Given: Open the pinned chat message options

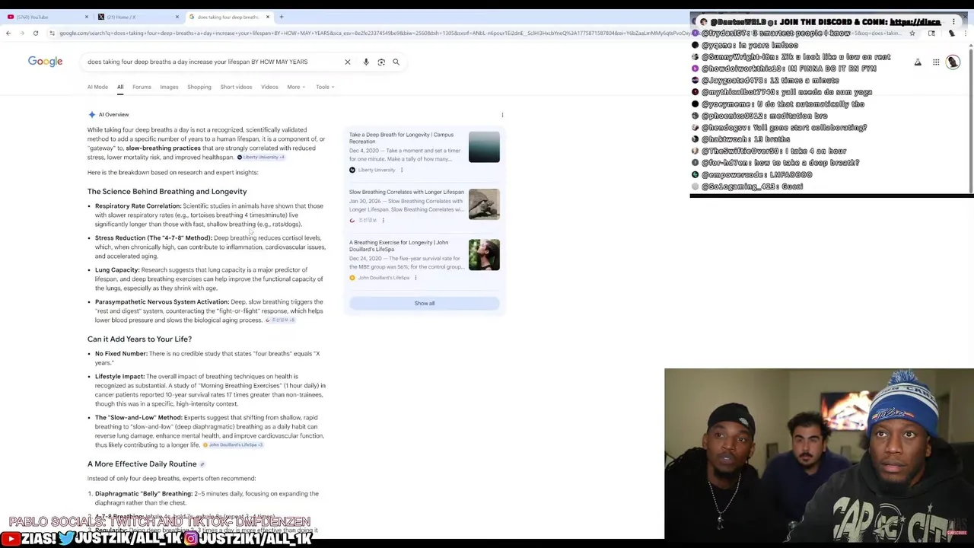Looking at the screenshot, I should click(x=953, y=22).
